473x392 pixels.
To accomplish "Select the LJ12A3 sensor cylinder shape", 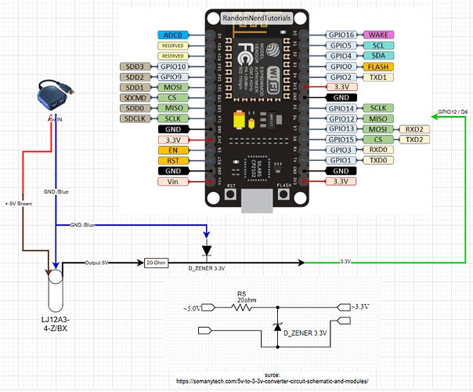I will [x=56, y=291].
